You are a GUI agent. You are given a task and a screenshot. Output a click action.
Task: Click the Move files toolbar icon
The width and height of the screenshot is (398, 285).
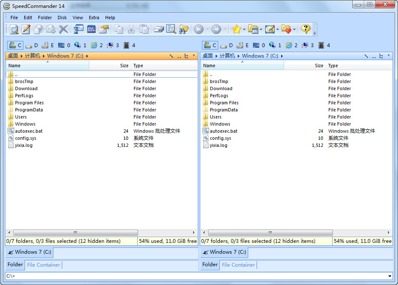pos(51,29)
